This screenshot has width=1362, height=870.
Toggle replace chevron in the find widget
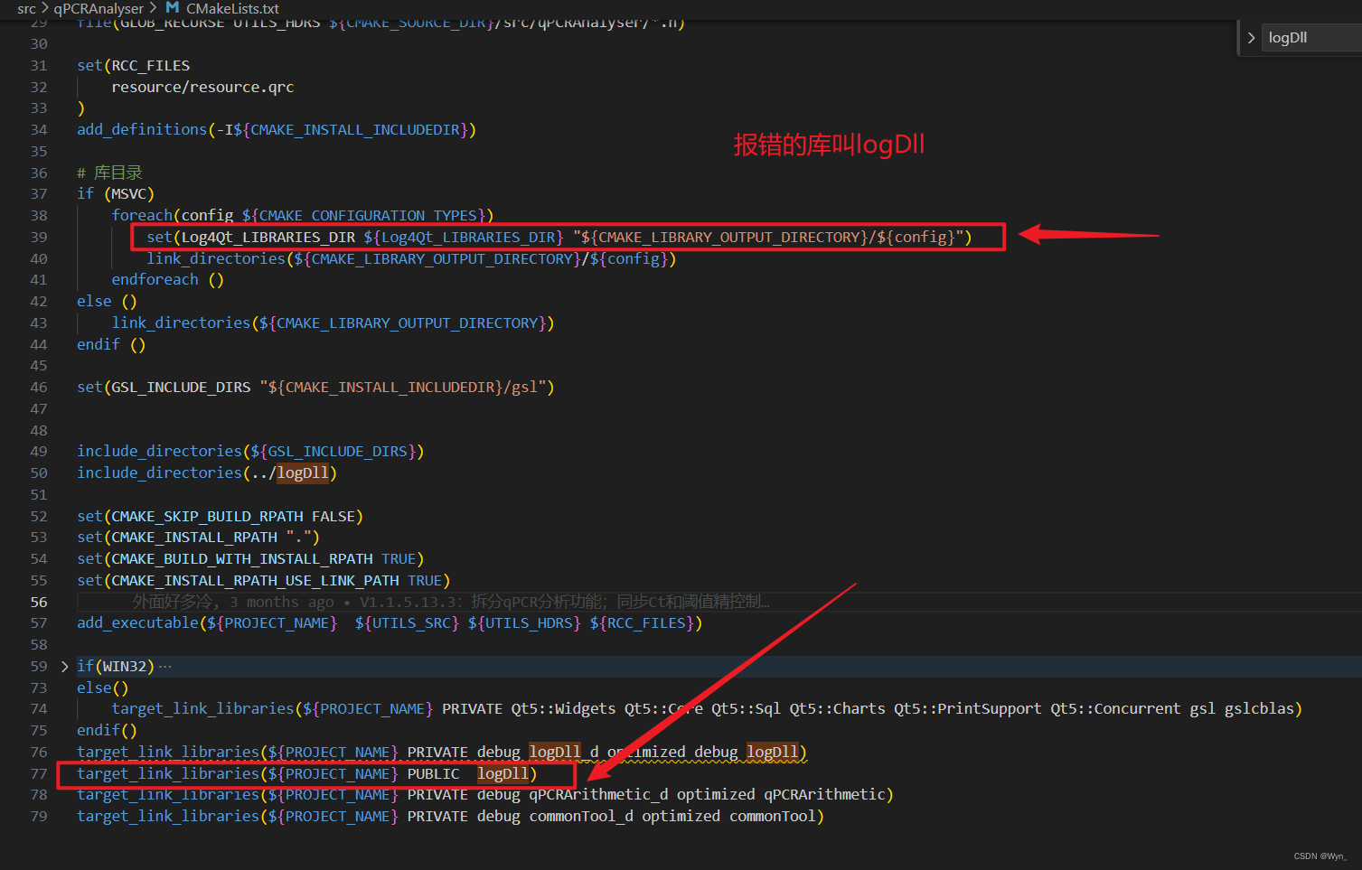1251,38
